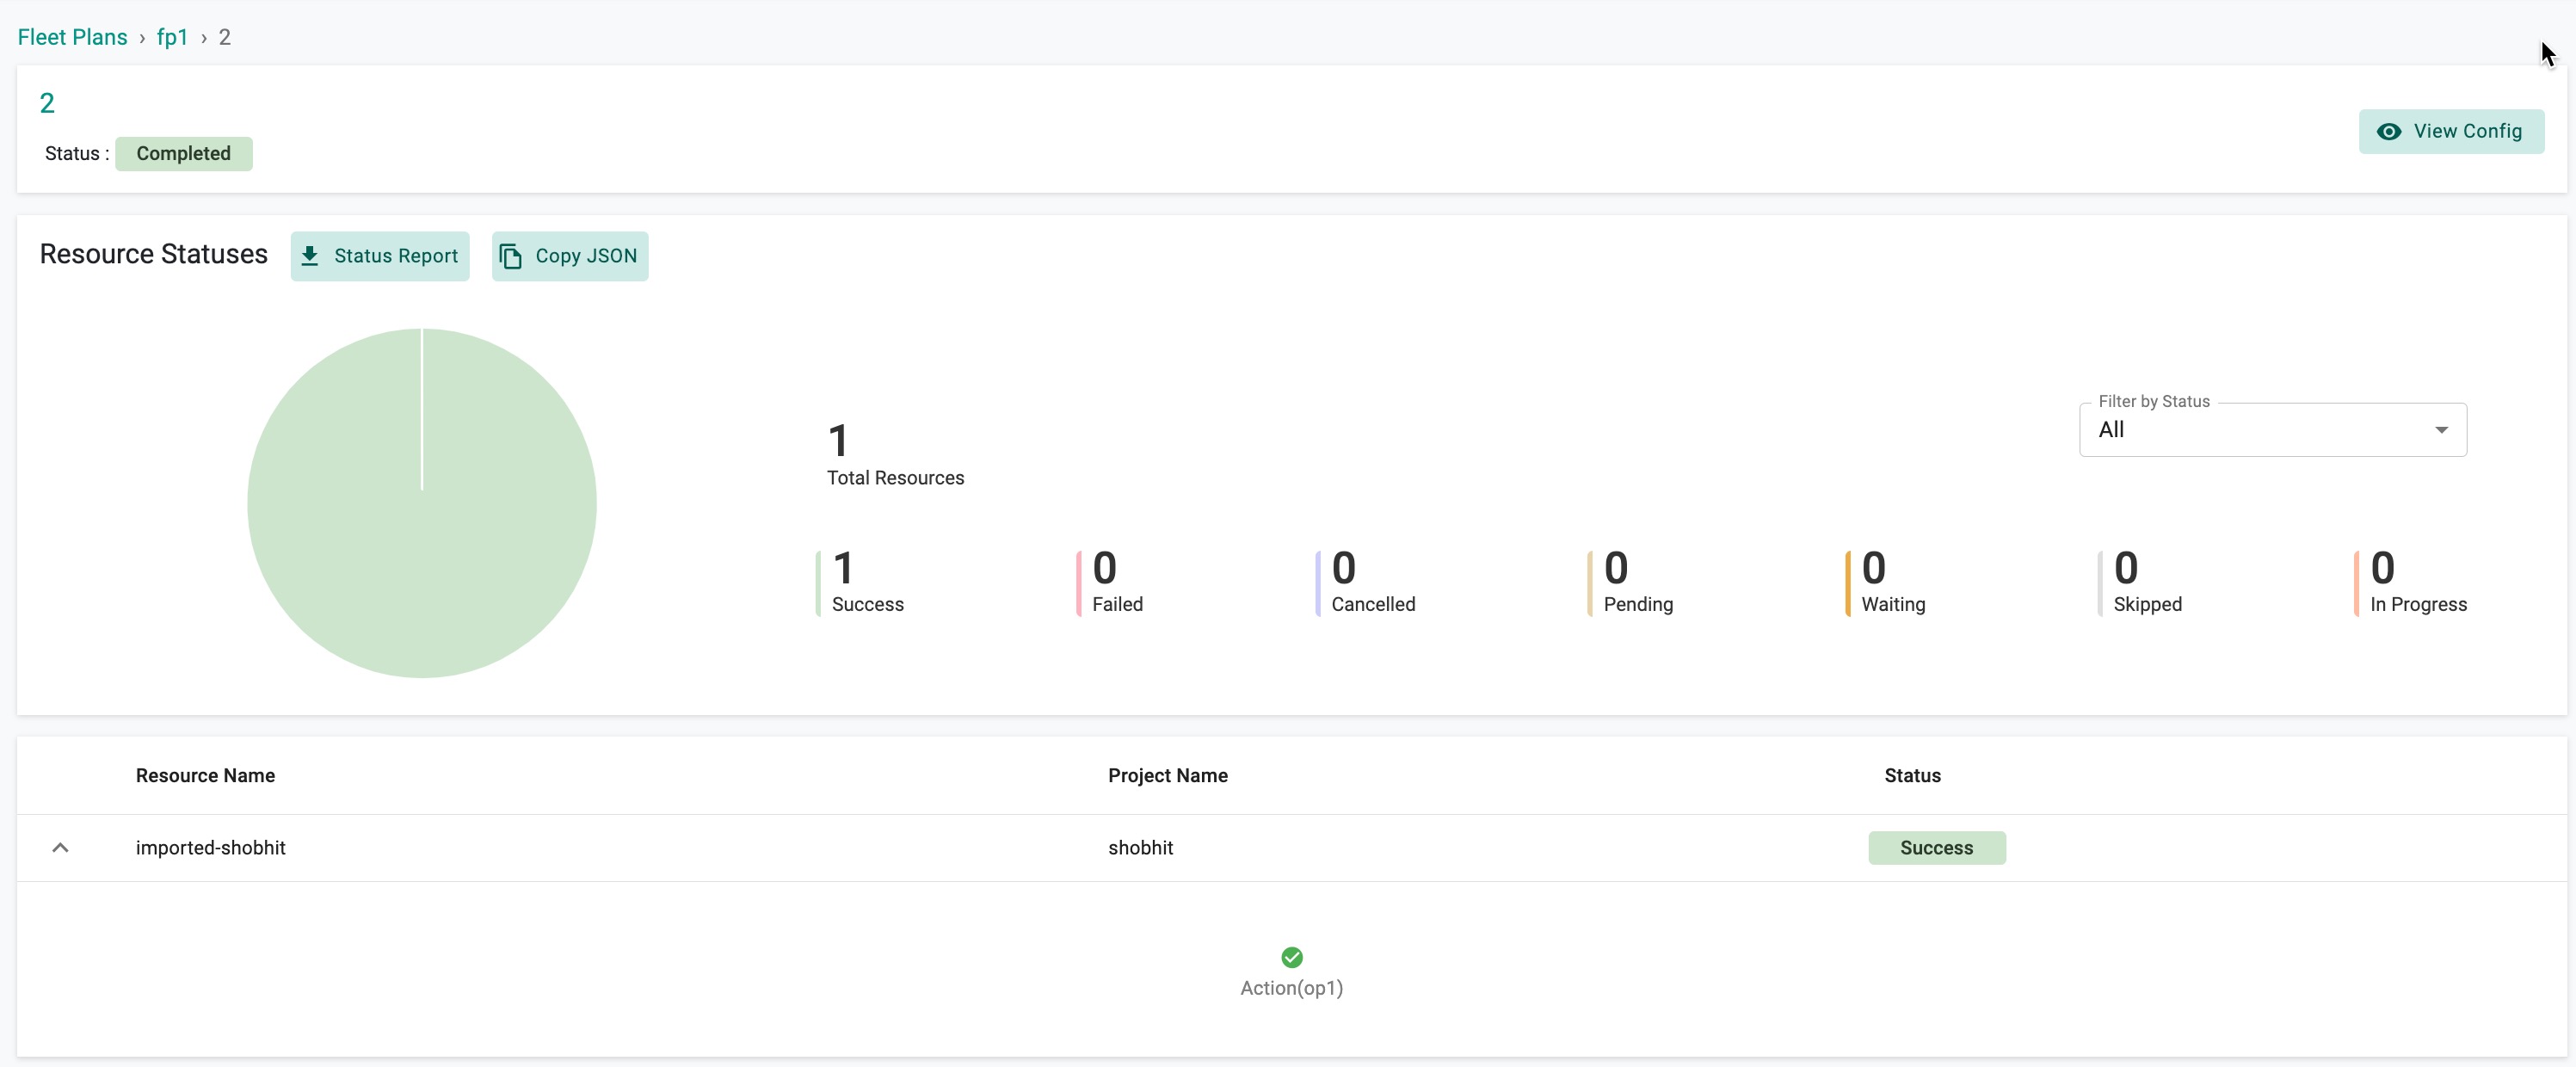Click the Project Name column header
The width and height of the screenshot is (2576, 1067).
pyautogui.click(x=1167, y=776)
